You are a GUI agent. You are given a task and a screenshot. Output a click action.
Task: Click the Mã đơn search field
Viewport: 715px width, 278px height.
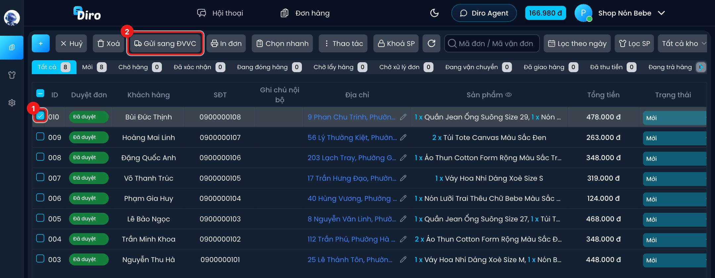(x=492, y=43)
